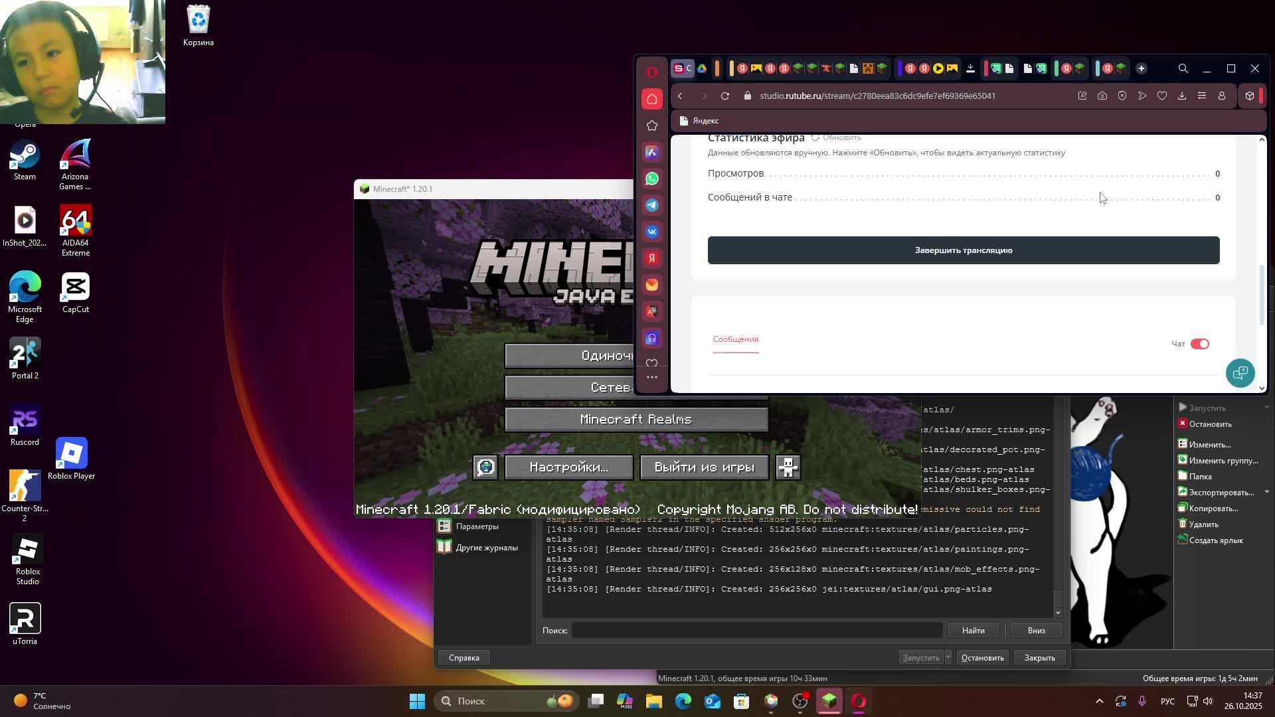Expand the Экспортировать dropdown arrow
The width and height of the screenshot is (1275, 717).
coord(1266,492)
